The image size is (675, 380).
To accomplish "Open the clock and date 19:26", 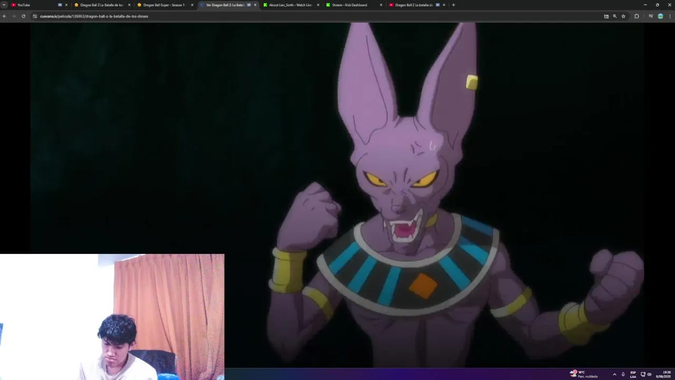I will coord(663,374).
